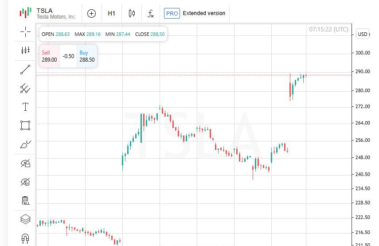Click the 256.00 price axis label
The width and height of the screenshot is (379, 246).
click(363, 140)
